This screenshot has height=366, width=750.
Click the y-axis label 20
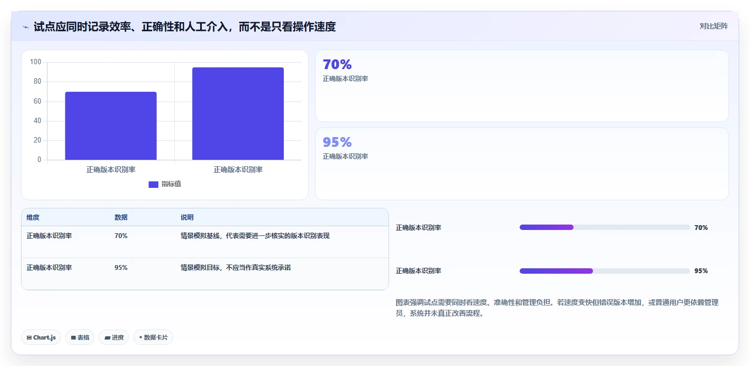click(37, 140)
